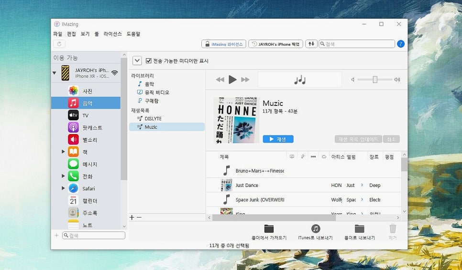Click the refresh toolbar button
This screenshot has height=270, width=462.
point(59,44)
